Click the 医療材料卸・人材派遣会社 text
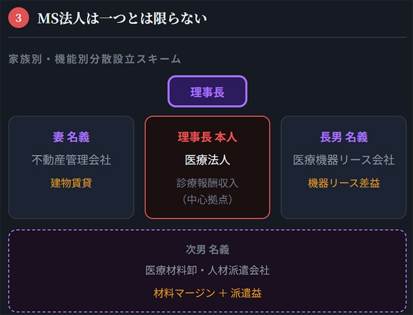413x315 pixels. (x=207, y=270)
